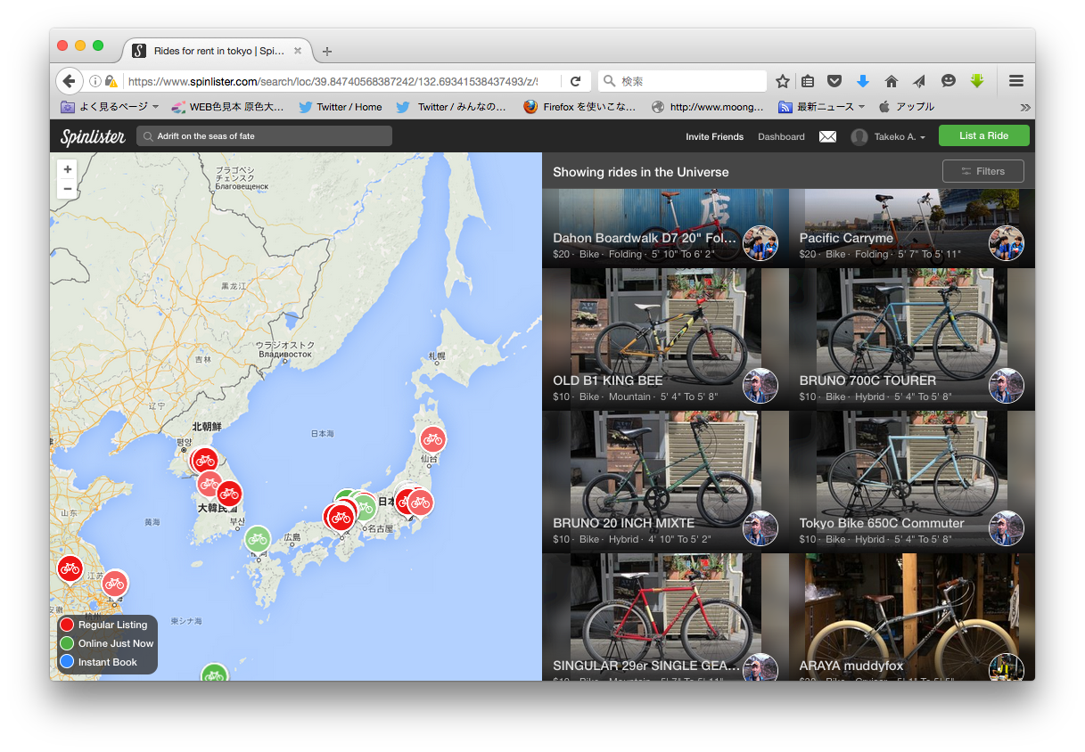
Task: Open owner avatar on Pacific Carryme listing
Action: (x=1007, y=243)
